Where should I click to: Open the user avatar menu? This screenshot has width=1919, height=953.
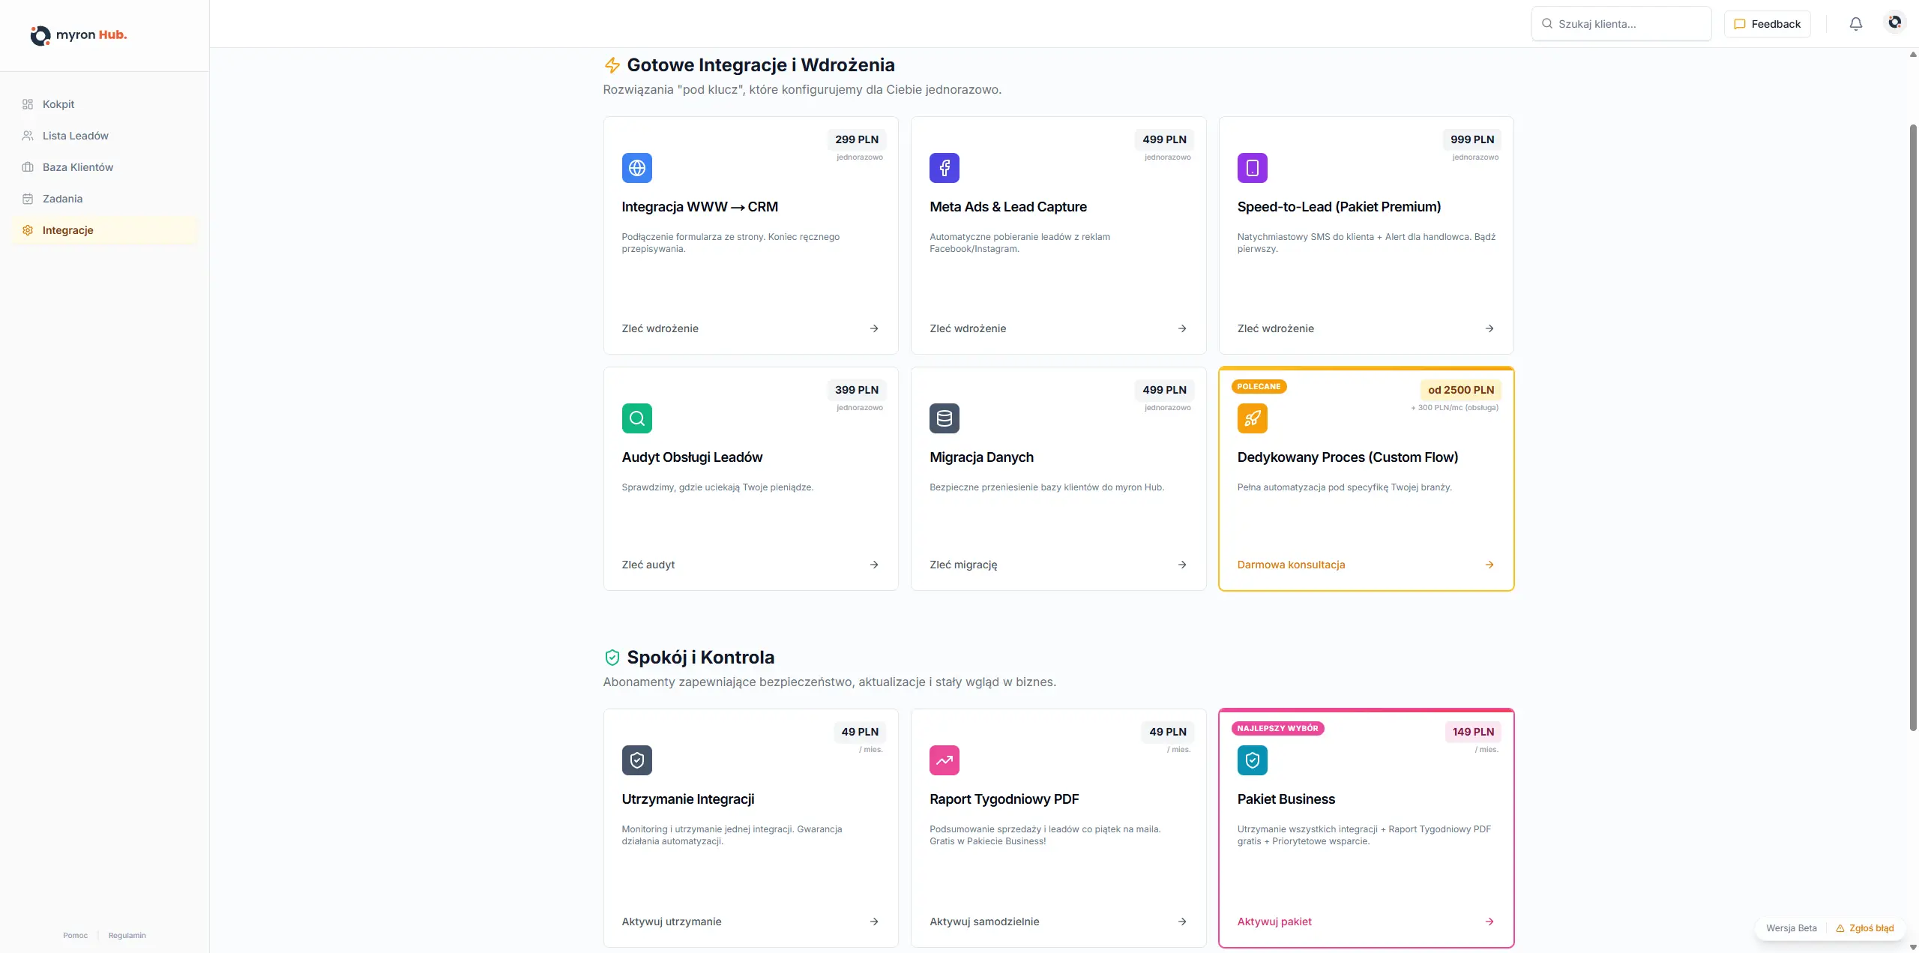[1894, 22]
